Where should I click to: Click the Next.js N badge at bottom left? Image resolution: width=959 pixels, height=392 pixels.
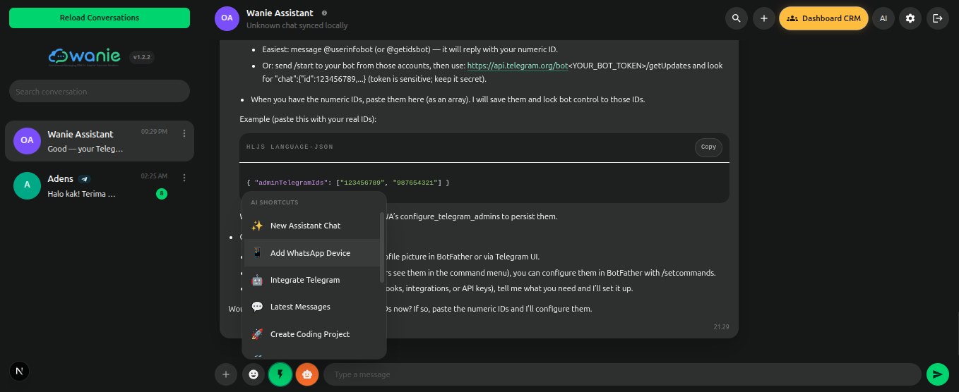(x=20, y=371)
